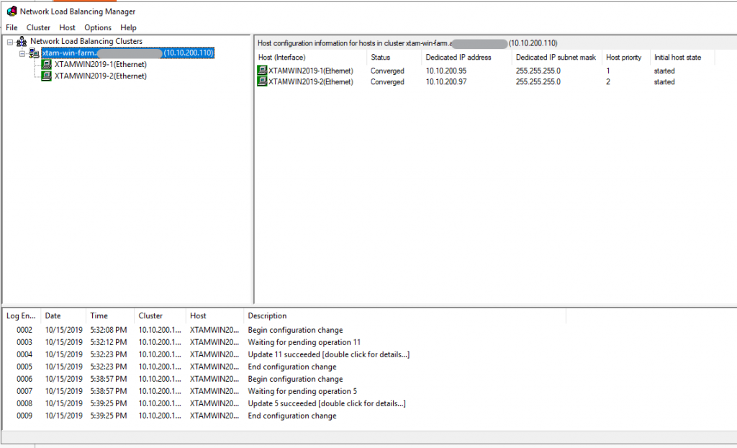Open the Host menu
Screen dimensions: 737x448
[67, 27]
